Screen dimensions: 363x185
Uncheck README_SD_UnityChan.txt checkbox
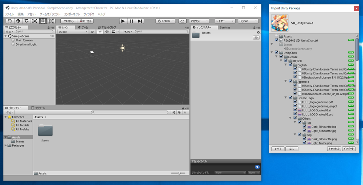tap(277, 40)
